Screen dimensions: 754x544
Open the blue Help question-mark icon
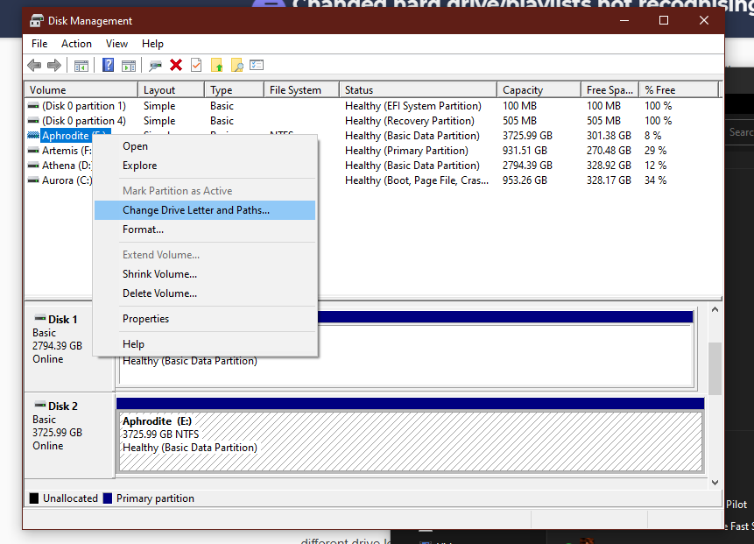coord(109,65)
